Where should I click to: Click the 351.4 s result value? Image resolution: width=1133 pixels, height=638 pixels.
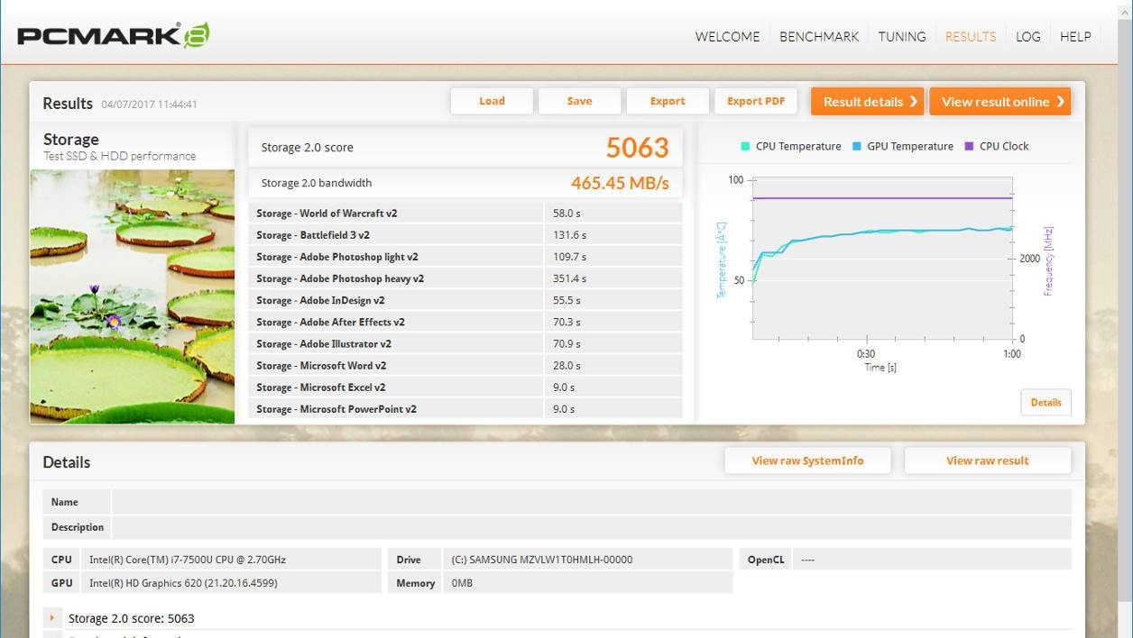coord(570,278)
